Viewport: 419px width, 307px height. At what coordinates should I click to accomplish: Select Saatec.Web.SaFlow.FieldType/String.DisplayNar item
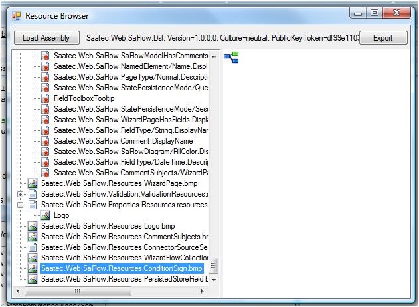coord(131,130)
